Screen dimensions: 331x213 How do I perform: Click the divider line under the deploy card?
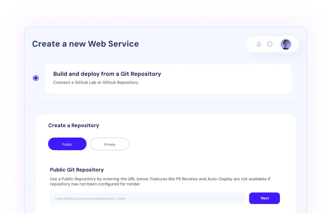(165, 103)
